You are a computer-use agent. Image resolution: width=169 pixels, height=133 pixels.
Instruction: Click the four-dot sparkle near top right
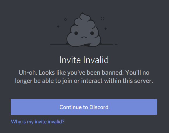coord(103,19)
